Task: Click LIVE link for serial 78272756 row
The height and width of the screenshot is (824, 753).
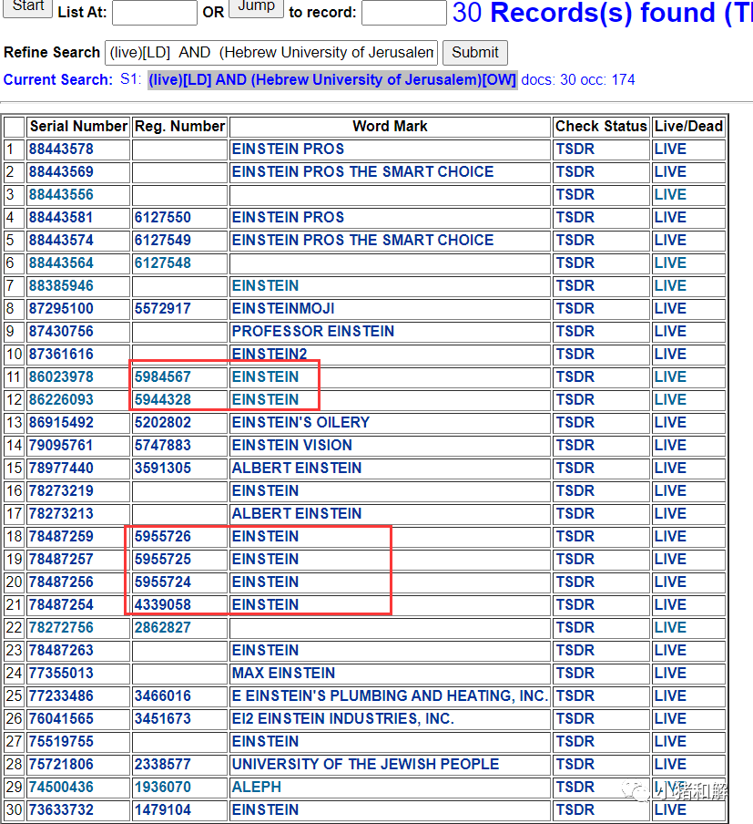Action: (670, 627)
